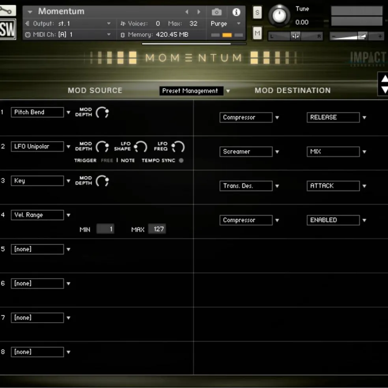Open ATTACK parameter dropdown
The image size is (388, 388).
tap(364, 186)
